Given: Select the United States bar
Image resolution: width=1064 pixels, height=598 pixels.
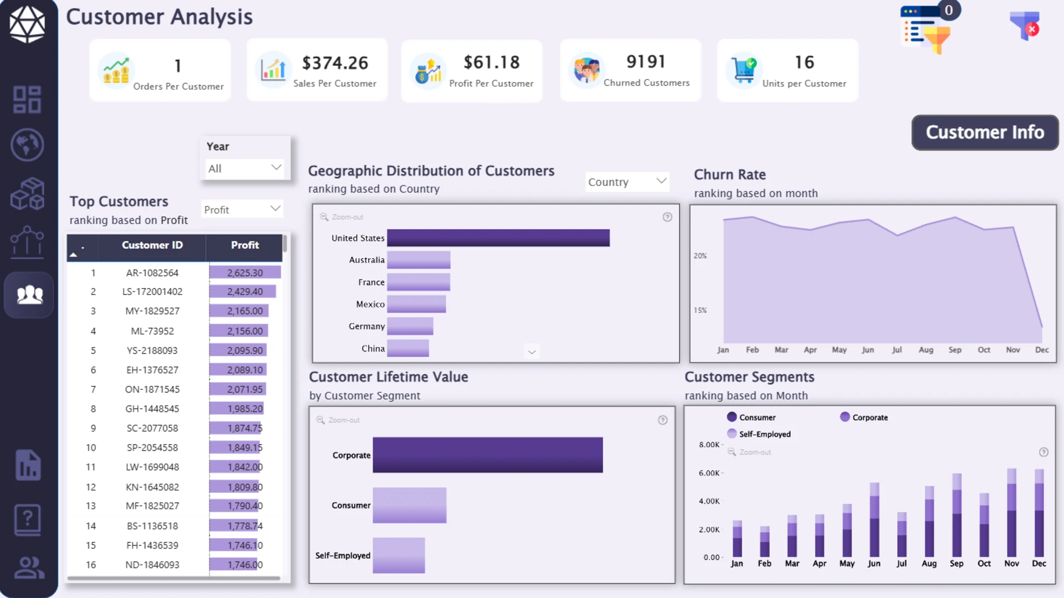Looking at the screenshot, I should [498, 238].
